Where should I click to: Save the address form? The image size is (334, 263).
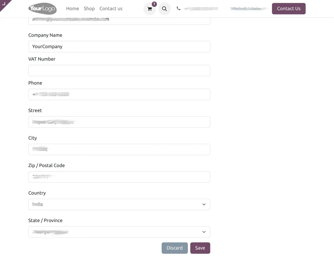pos(200,248)
